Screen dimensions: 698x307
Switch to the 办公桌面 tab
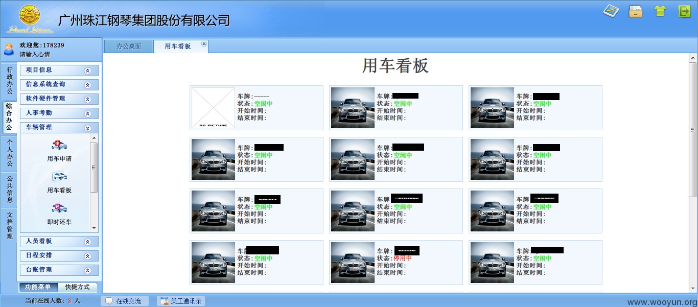(x=128, y=46)
